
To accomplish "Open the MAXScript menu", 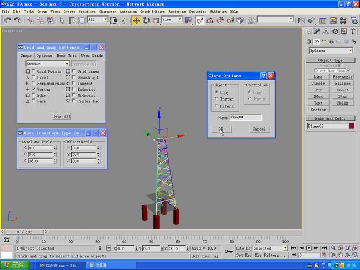I will [218, 12].
